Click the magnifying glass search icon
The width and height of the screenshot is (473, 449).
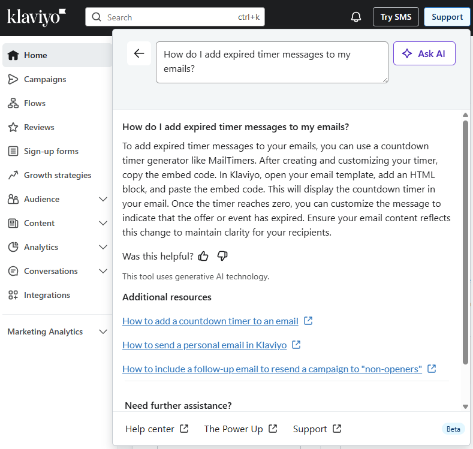97,17
